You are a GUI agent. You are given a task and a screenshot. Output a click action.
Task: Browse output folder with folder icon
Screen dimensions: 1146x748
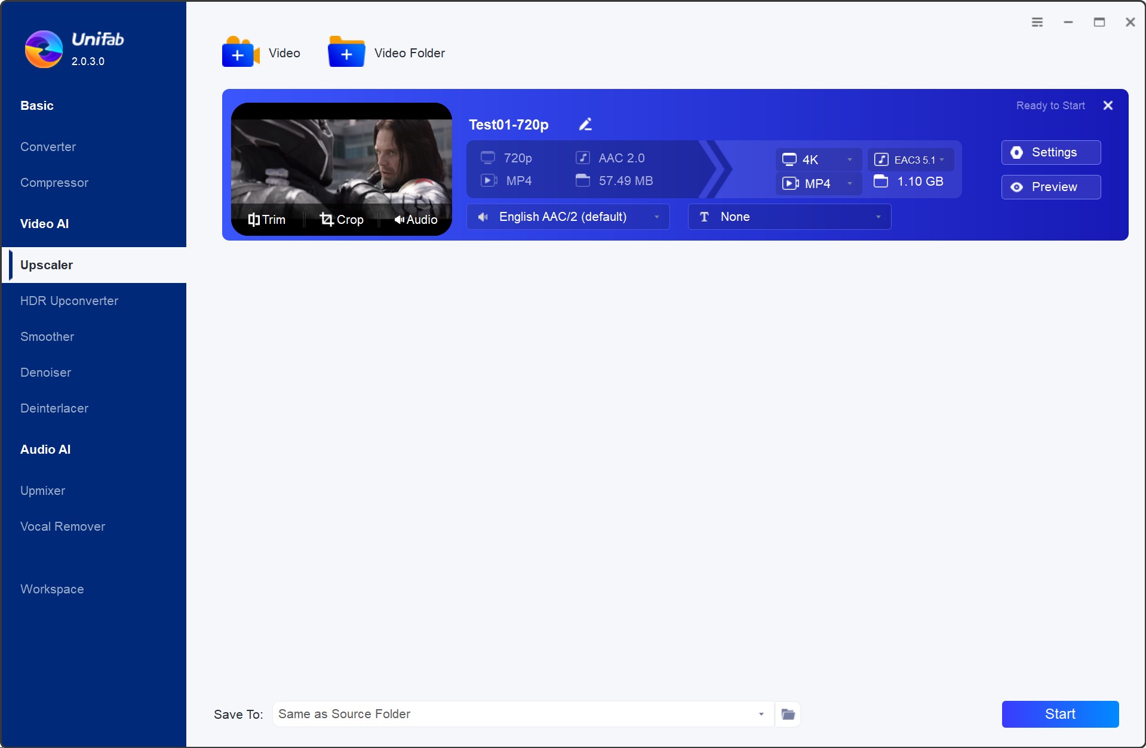pos(788,714)
